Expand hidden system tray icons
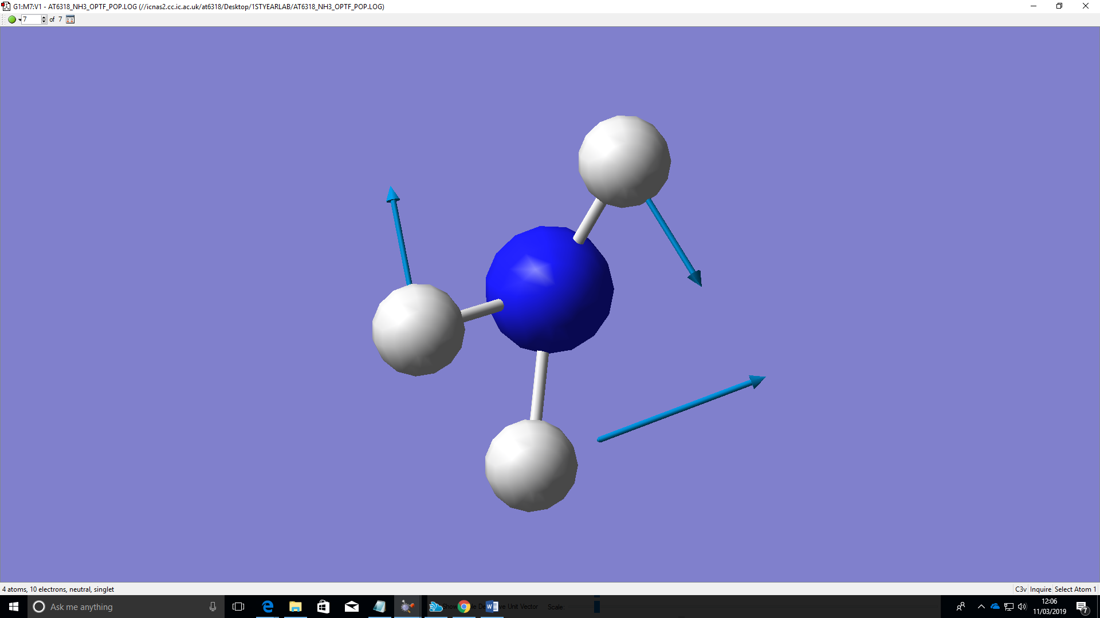 click(981, 607)
